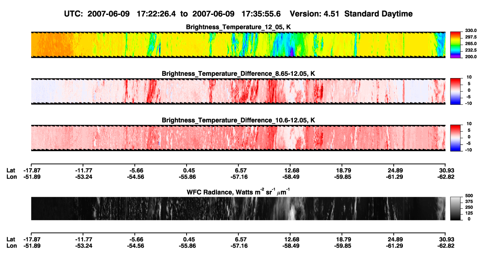Click the 200.0 colorbar label

point(470,57)
